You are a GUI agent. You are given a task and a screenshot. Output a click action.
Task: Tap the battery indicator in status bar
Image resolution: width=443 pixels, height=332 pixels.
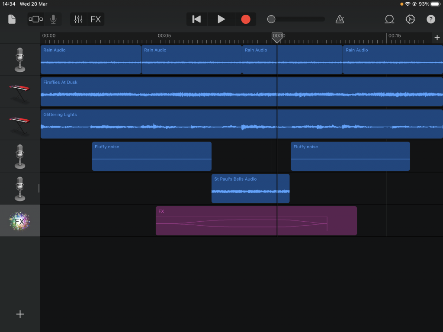click(x=435, y=4)
